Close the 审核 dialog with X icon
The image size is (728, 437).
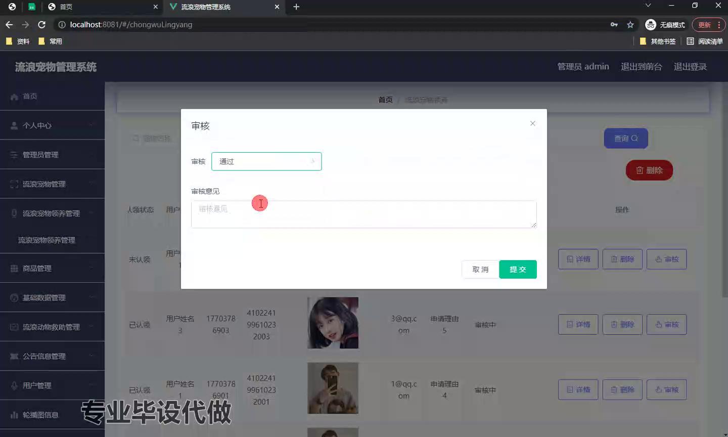tap(532, 123)
